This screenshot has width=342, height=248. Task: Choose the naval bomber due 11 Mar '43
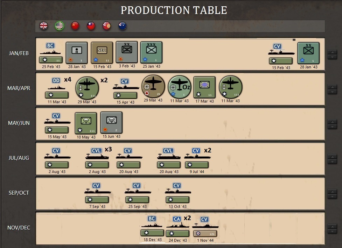[x=231, y=87]
